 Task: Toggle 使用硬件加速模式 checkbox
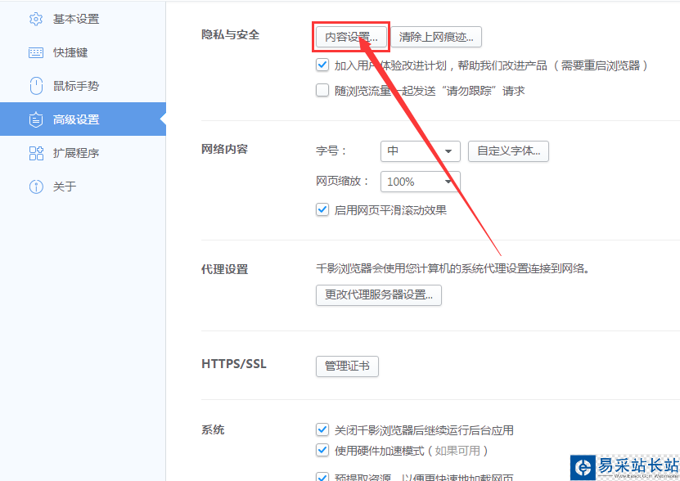[322, 450]
